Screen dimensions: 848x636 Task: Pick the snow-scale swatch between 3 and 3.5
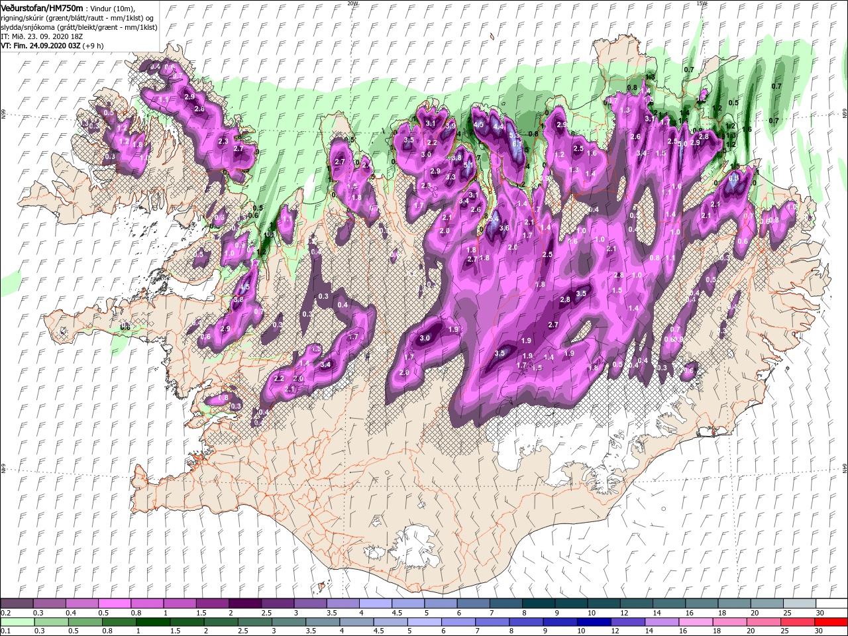(310, 603)
